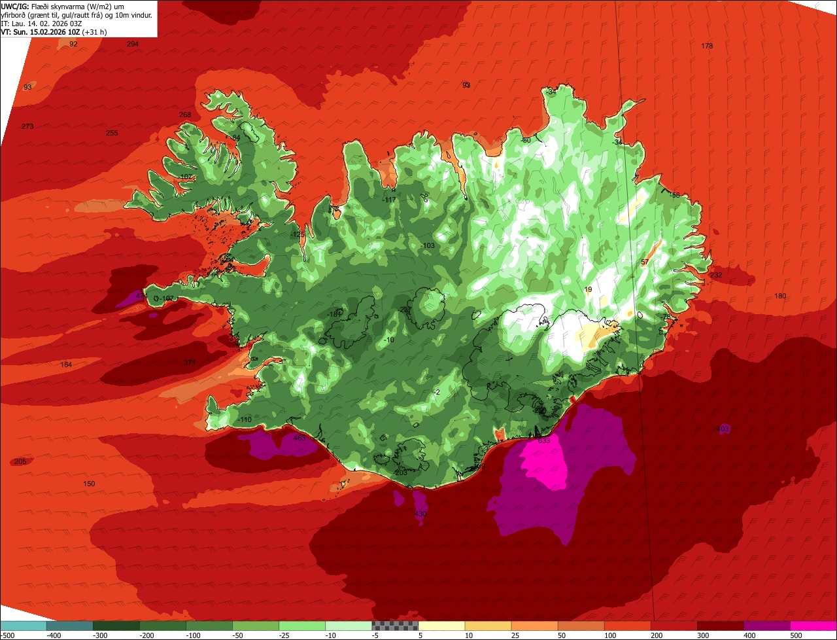
Task: Click the dark teal -400 to -300 legend swatch
Action: pos(70,626)
